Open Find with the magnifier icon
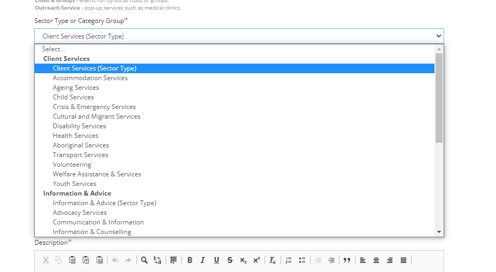This screenshot has height=272, width=496. (x=144, y=260)
